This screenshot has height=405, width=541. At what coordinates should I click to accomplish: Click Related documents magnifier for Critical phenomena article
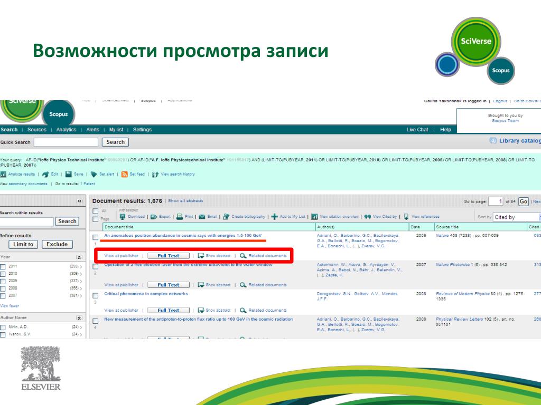tap(243, 310)
